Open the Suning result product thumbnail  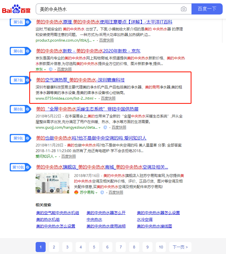(53, 183)
